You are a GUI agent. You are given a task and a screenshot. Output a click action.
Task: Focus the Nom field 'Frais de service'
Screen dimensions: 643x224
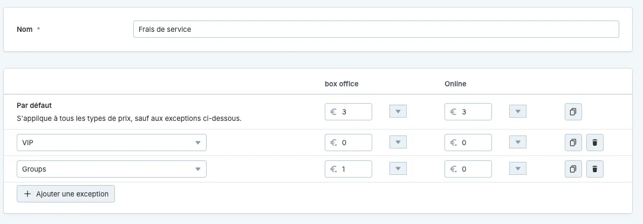376,30
